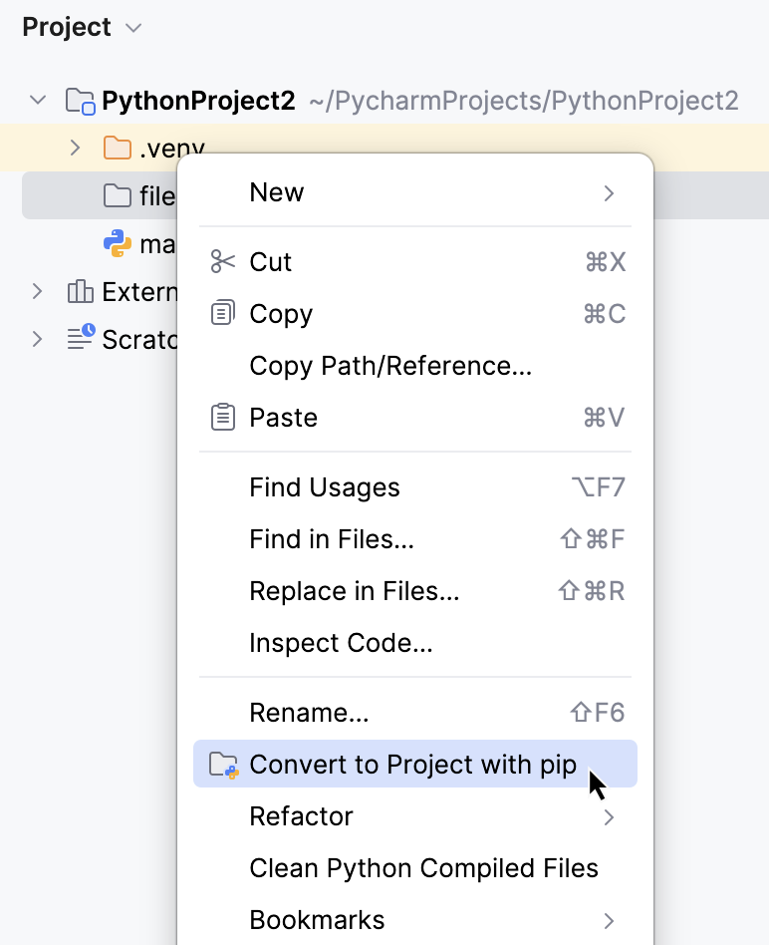Open the Project view dropdown
769x945 pixels.
click(x=133, y=28)
